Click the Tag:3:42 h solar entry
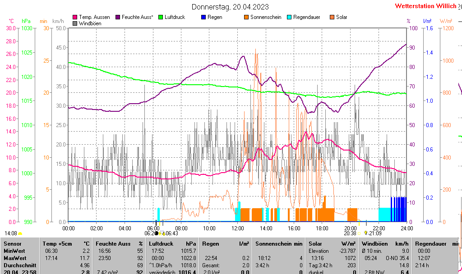This screenshot has width=462, height=274. [321, 265]
